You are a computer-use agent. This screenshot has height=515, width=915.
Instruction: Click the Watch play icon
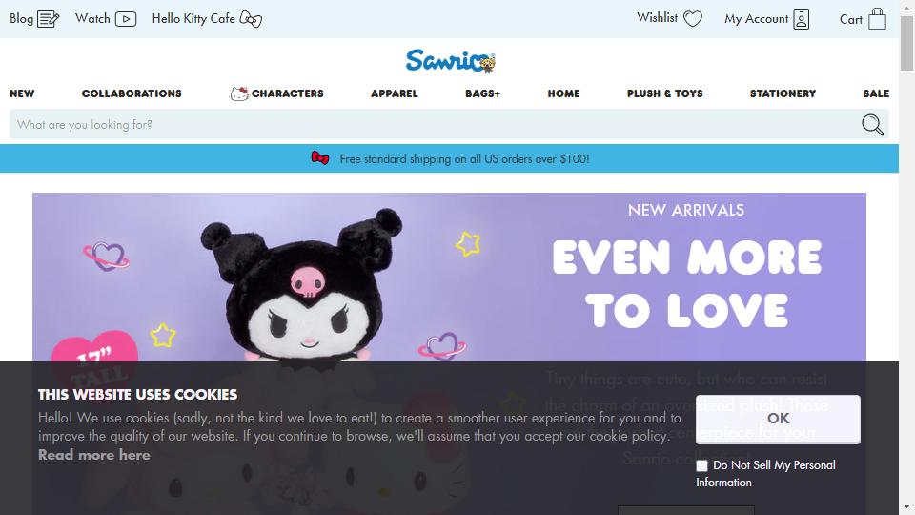click(126, 19)
